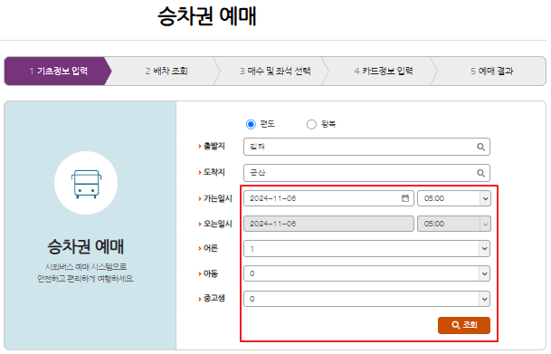
Task: Click the disabled 오는일시 date field
Action: click(x=328, y=224)
